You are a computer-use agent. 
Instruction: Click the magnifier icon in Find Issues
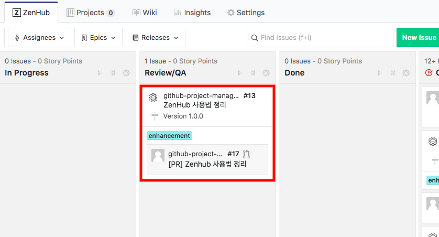255,38
